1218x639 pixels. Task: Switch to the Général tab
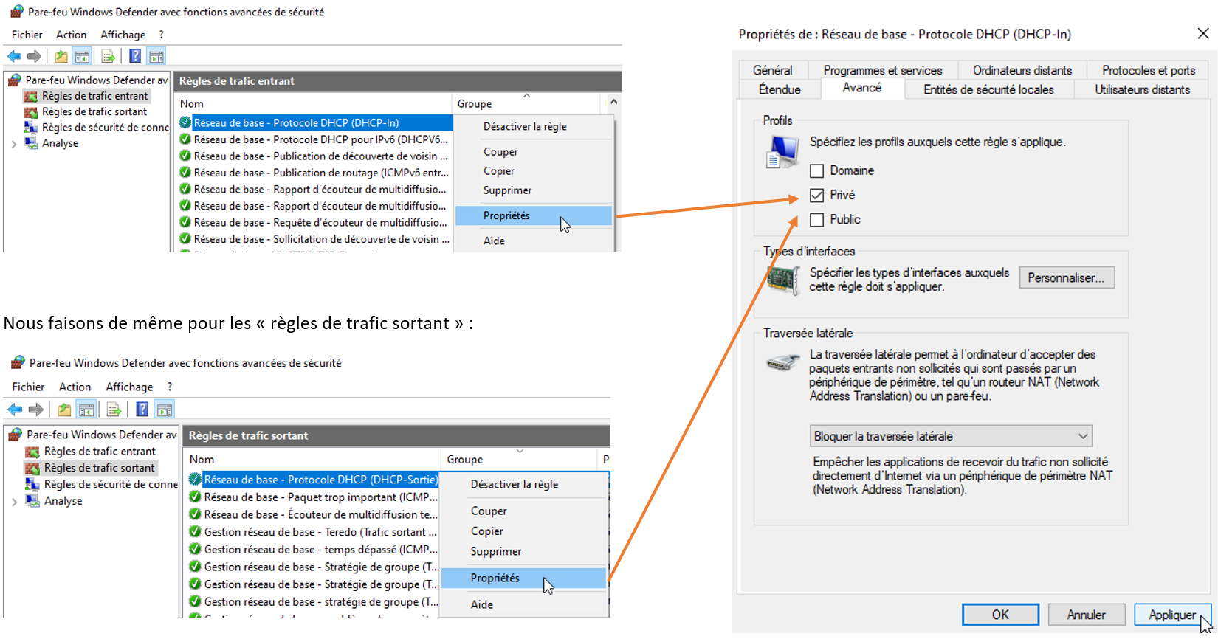click(x=773, y=70)
